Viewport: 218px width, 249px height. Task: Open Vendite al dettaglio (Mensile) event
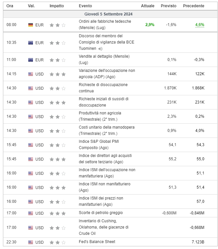[104, 59]
